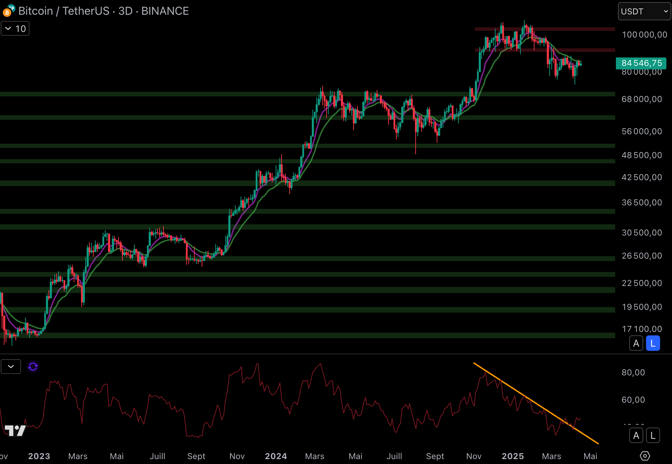Screen dimensions: 672x464
Task: Click the 80,00 level on oscillator scale
Action: point(633,373)
